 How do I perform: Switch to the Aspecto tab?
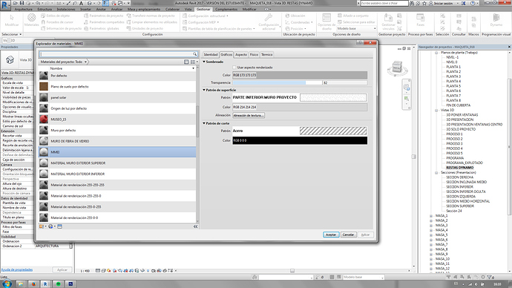point(241,54)
